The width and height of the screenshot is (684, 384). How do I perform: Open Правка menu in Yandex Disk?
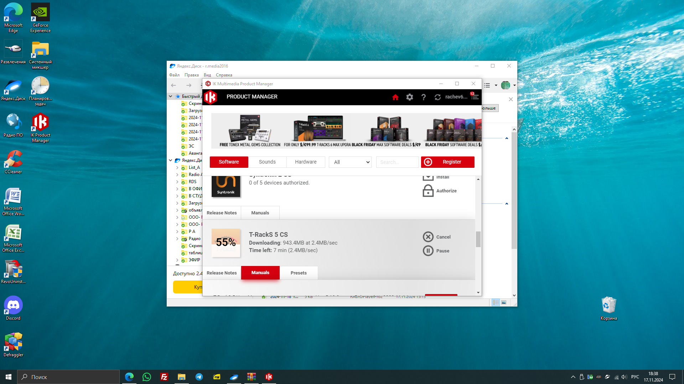click(192, 75)
